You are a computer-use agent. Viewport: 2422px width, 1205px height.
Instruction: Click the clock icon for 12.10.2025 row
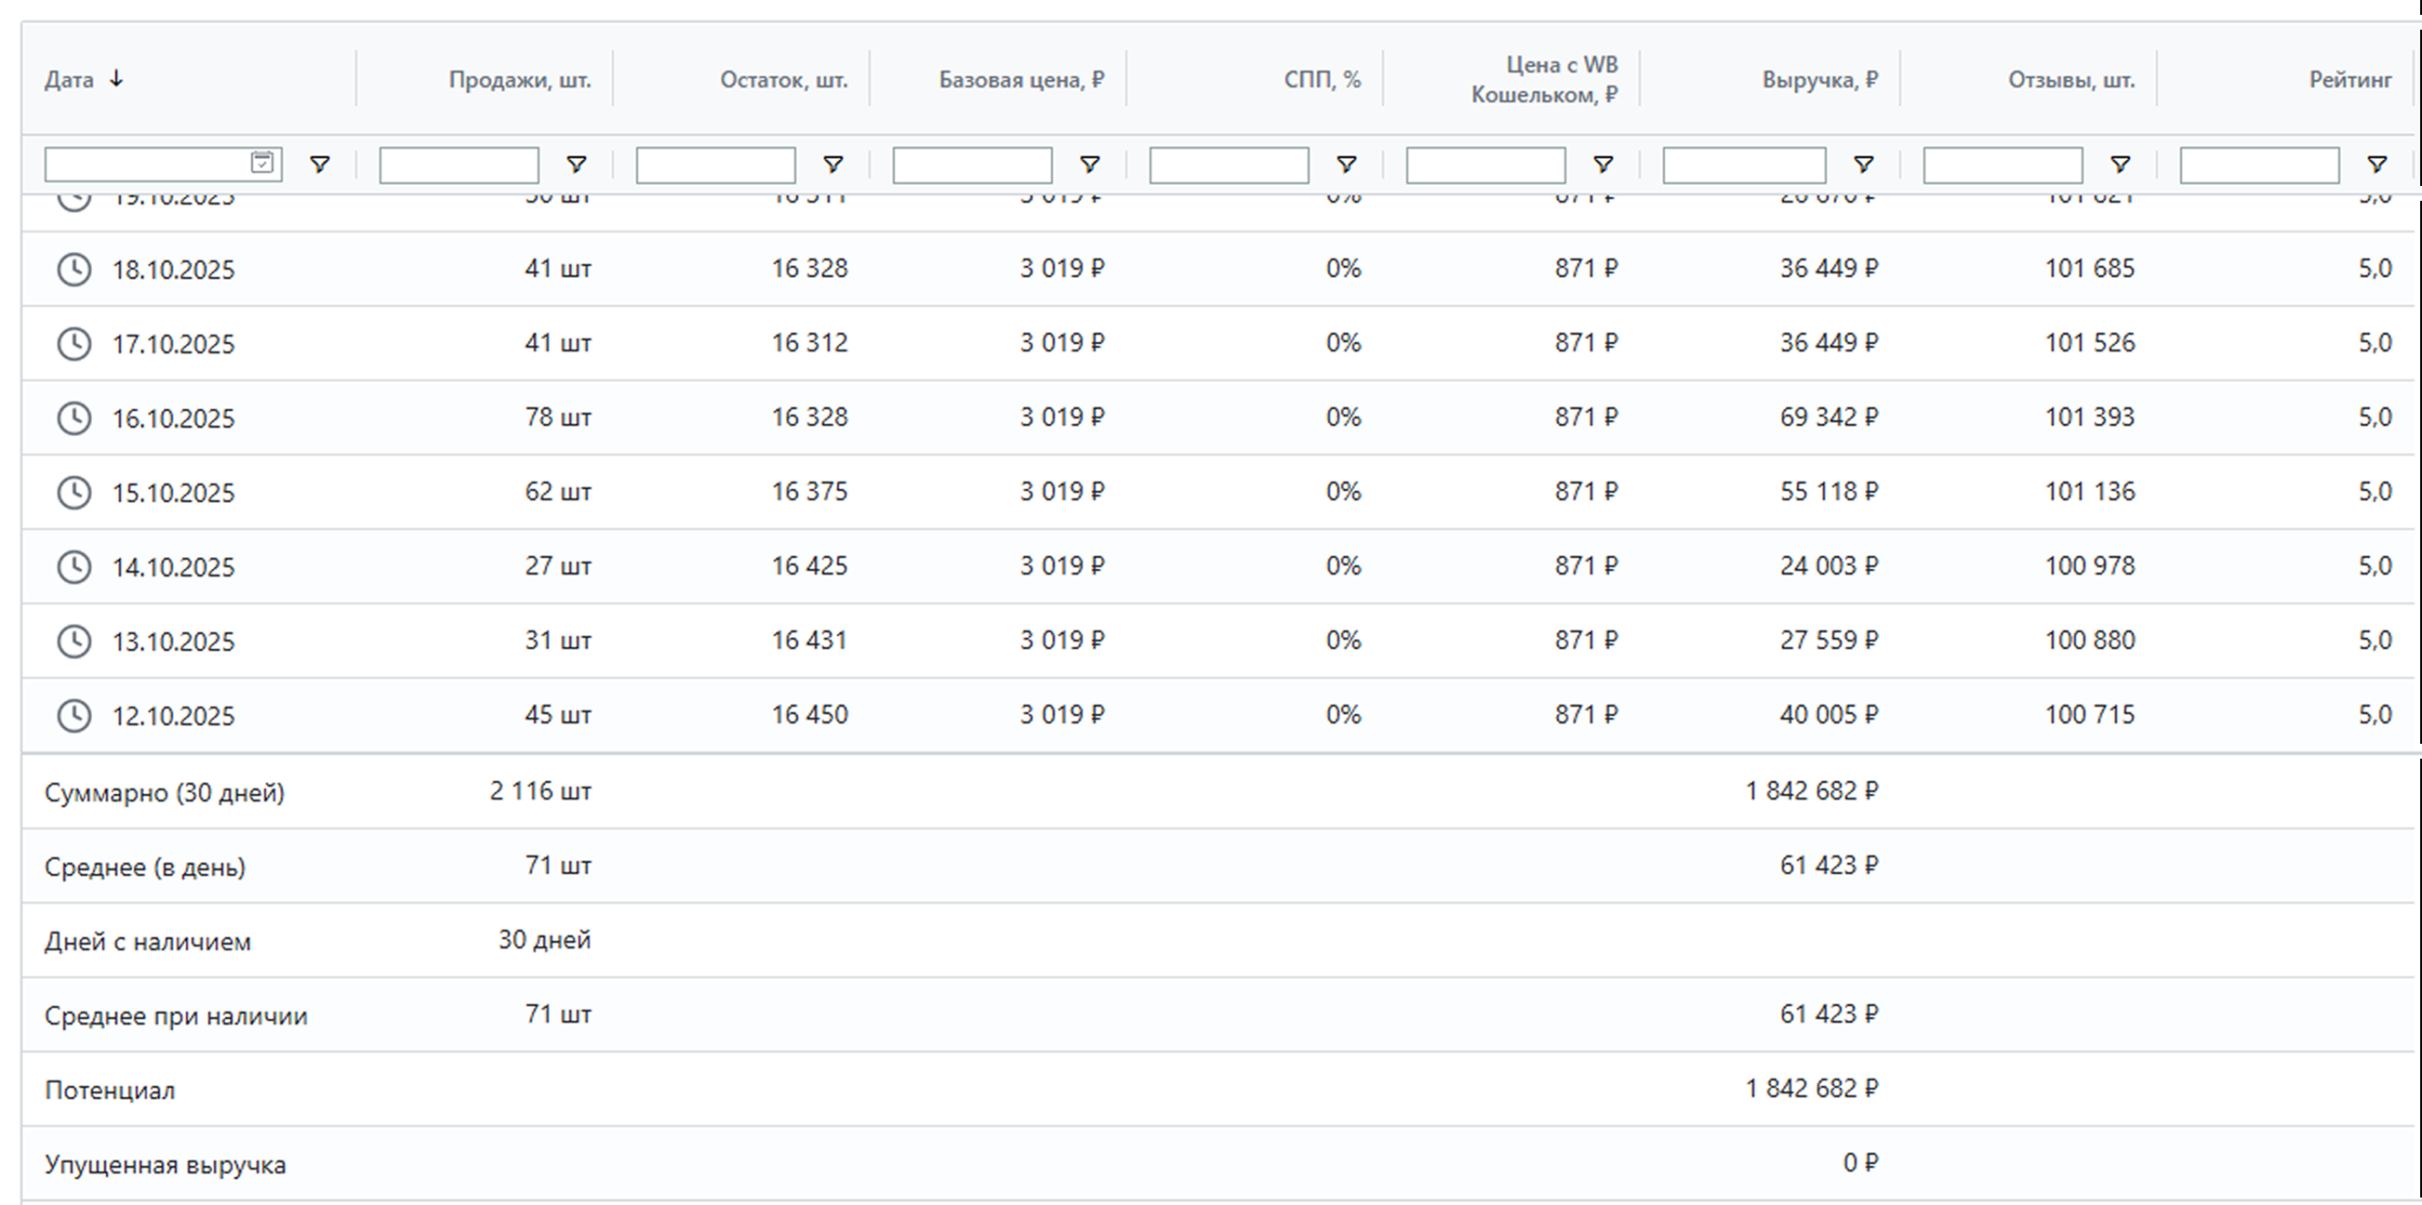(74, 715)
